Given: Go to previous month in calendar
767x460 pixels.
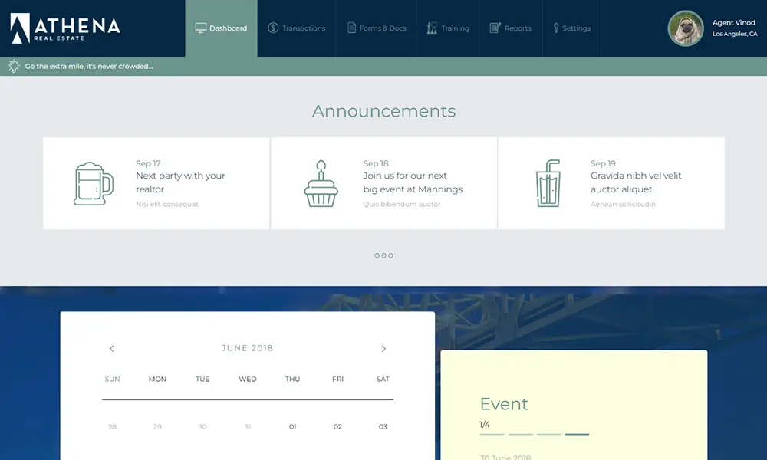Looking at the screenshot, I should pyautogui.click(x=112, y=348).
